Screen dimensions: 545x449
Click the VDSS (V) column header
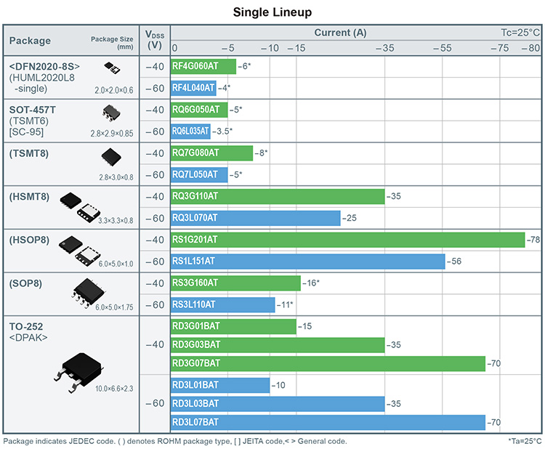click(x=155, y=40)
